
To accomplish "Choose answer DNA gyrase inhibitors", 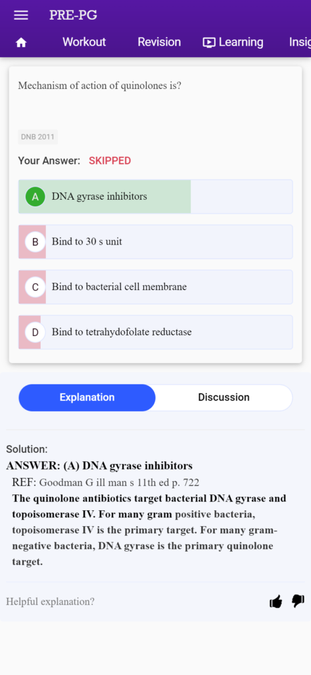I will point(155,196).
